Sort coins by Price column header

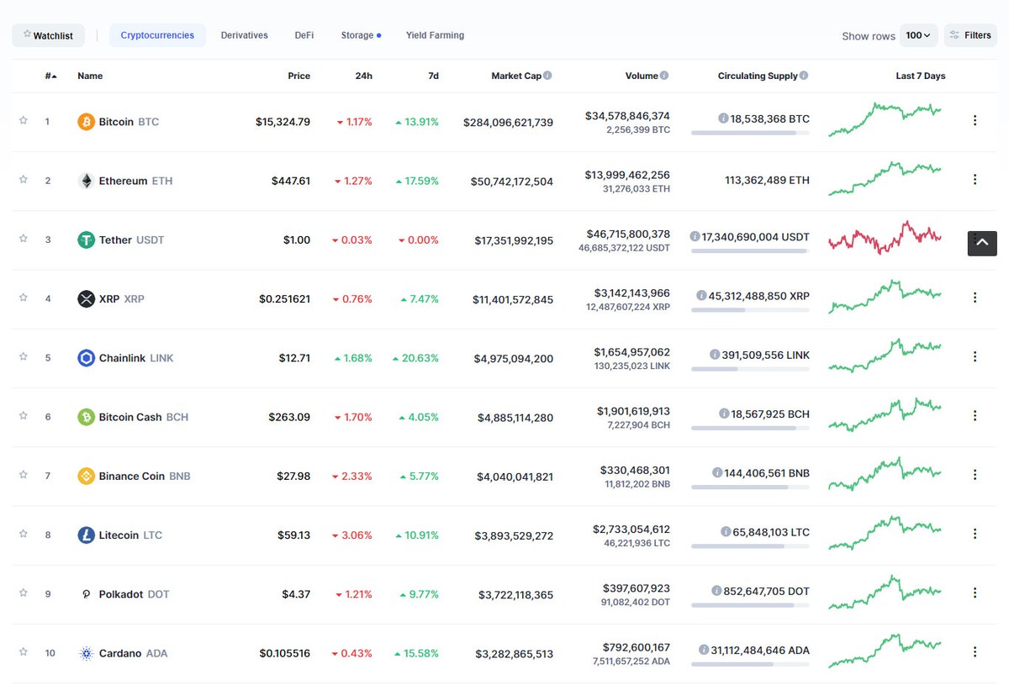click(298, 75)
